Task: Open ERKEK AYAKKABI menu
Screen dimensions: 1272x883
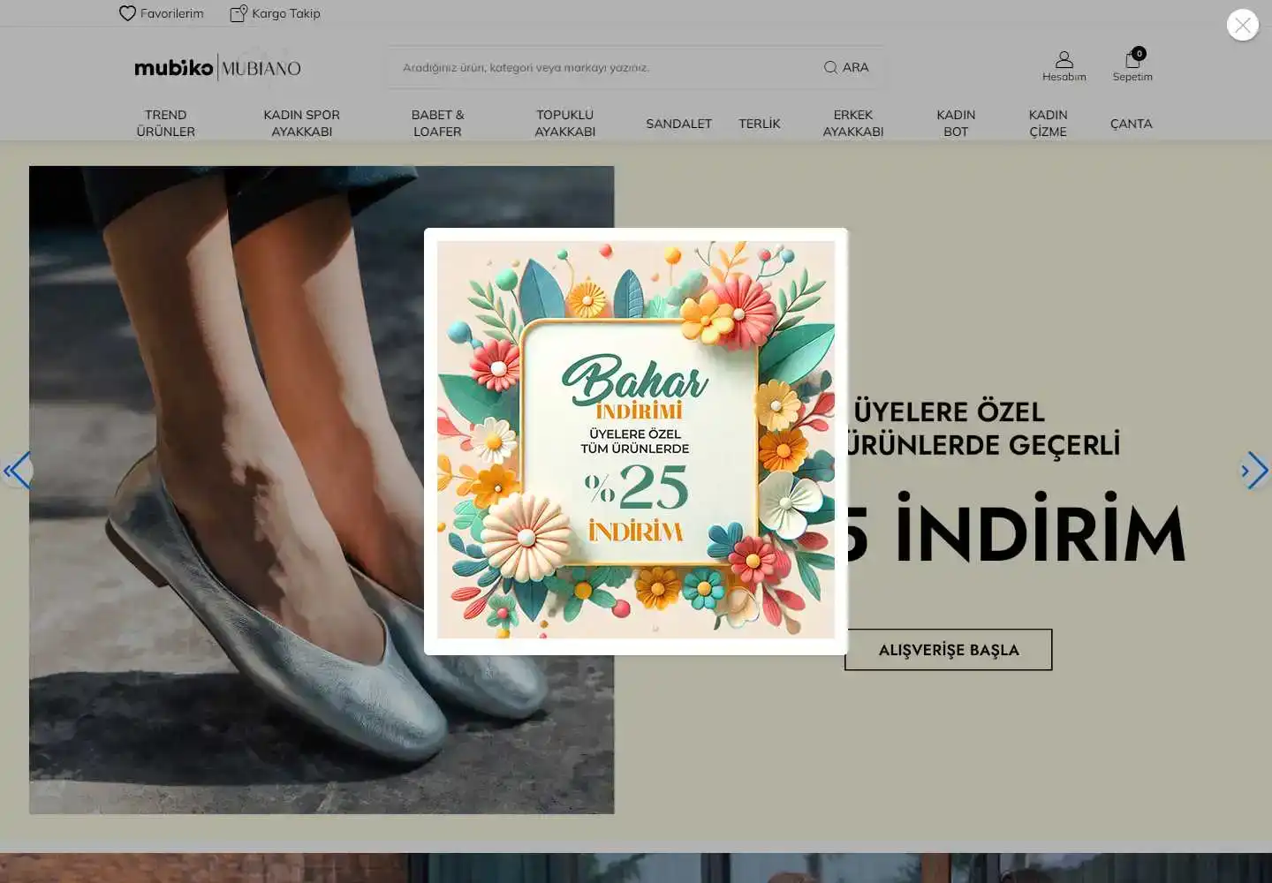Action: tap(853, 123)
